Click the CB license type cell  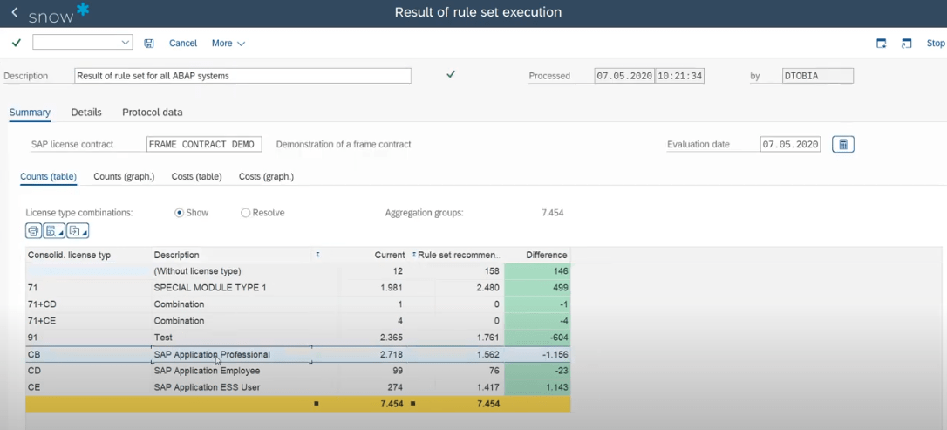point(88,354)
